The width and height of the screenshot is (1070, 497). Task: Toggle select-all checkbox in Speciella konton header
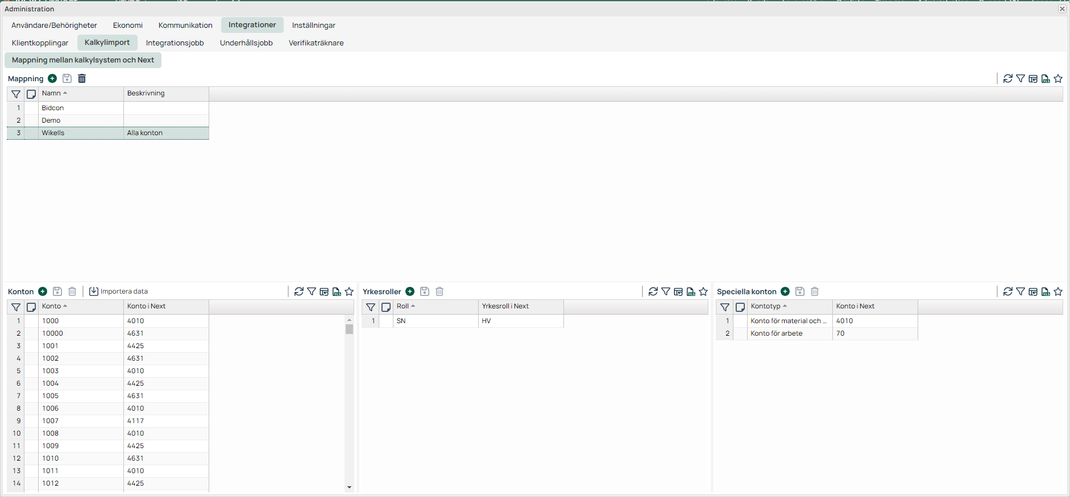point(740,307)
